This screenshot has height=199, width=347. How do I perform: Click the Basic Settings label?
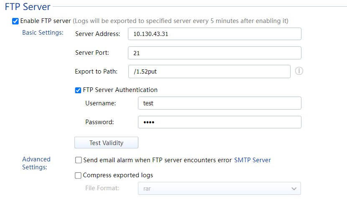click(x=43, y=33)
